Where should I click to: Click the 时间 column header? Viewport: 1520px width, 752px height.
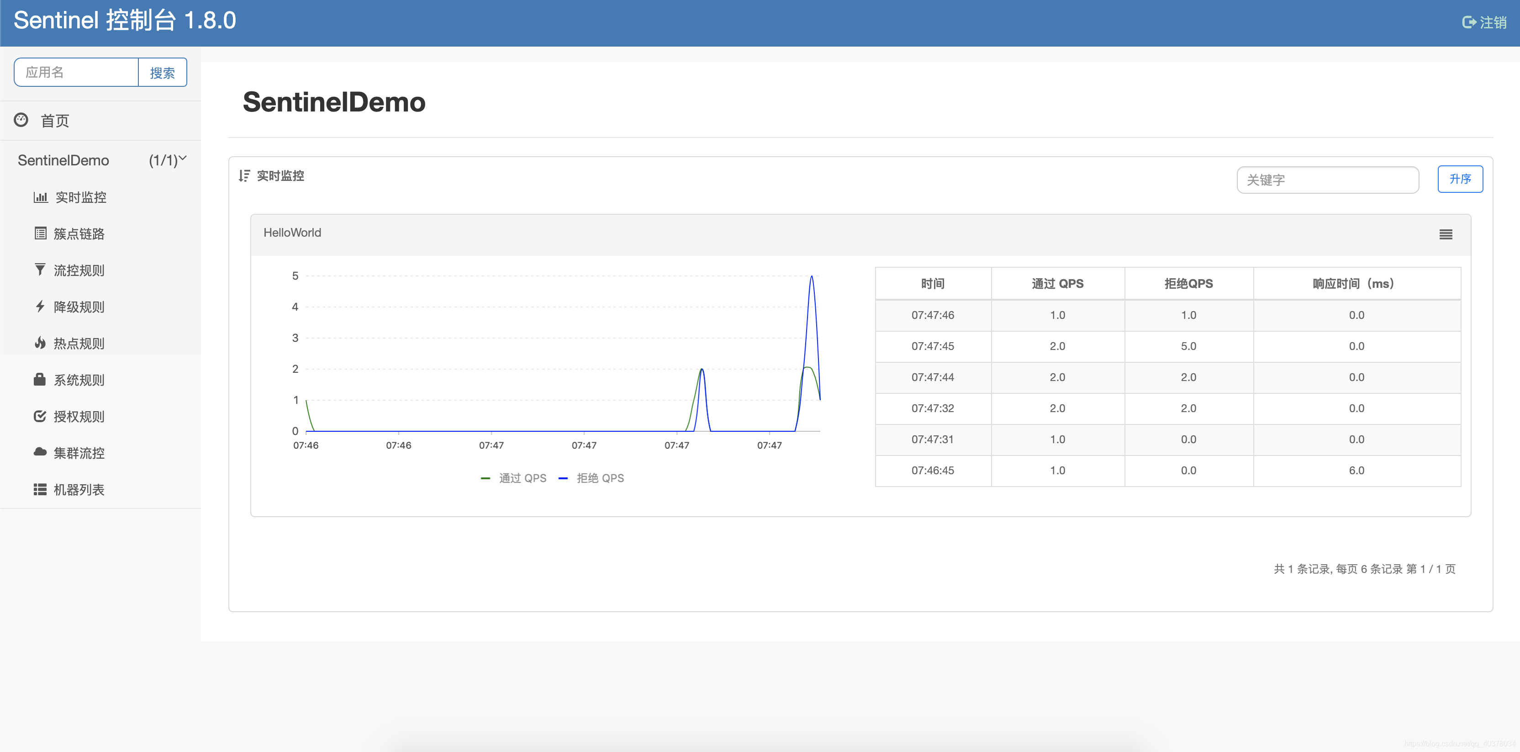click(933, 284)
